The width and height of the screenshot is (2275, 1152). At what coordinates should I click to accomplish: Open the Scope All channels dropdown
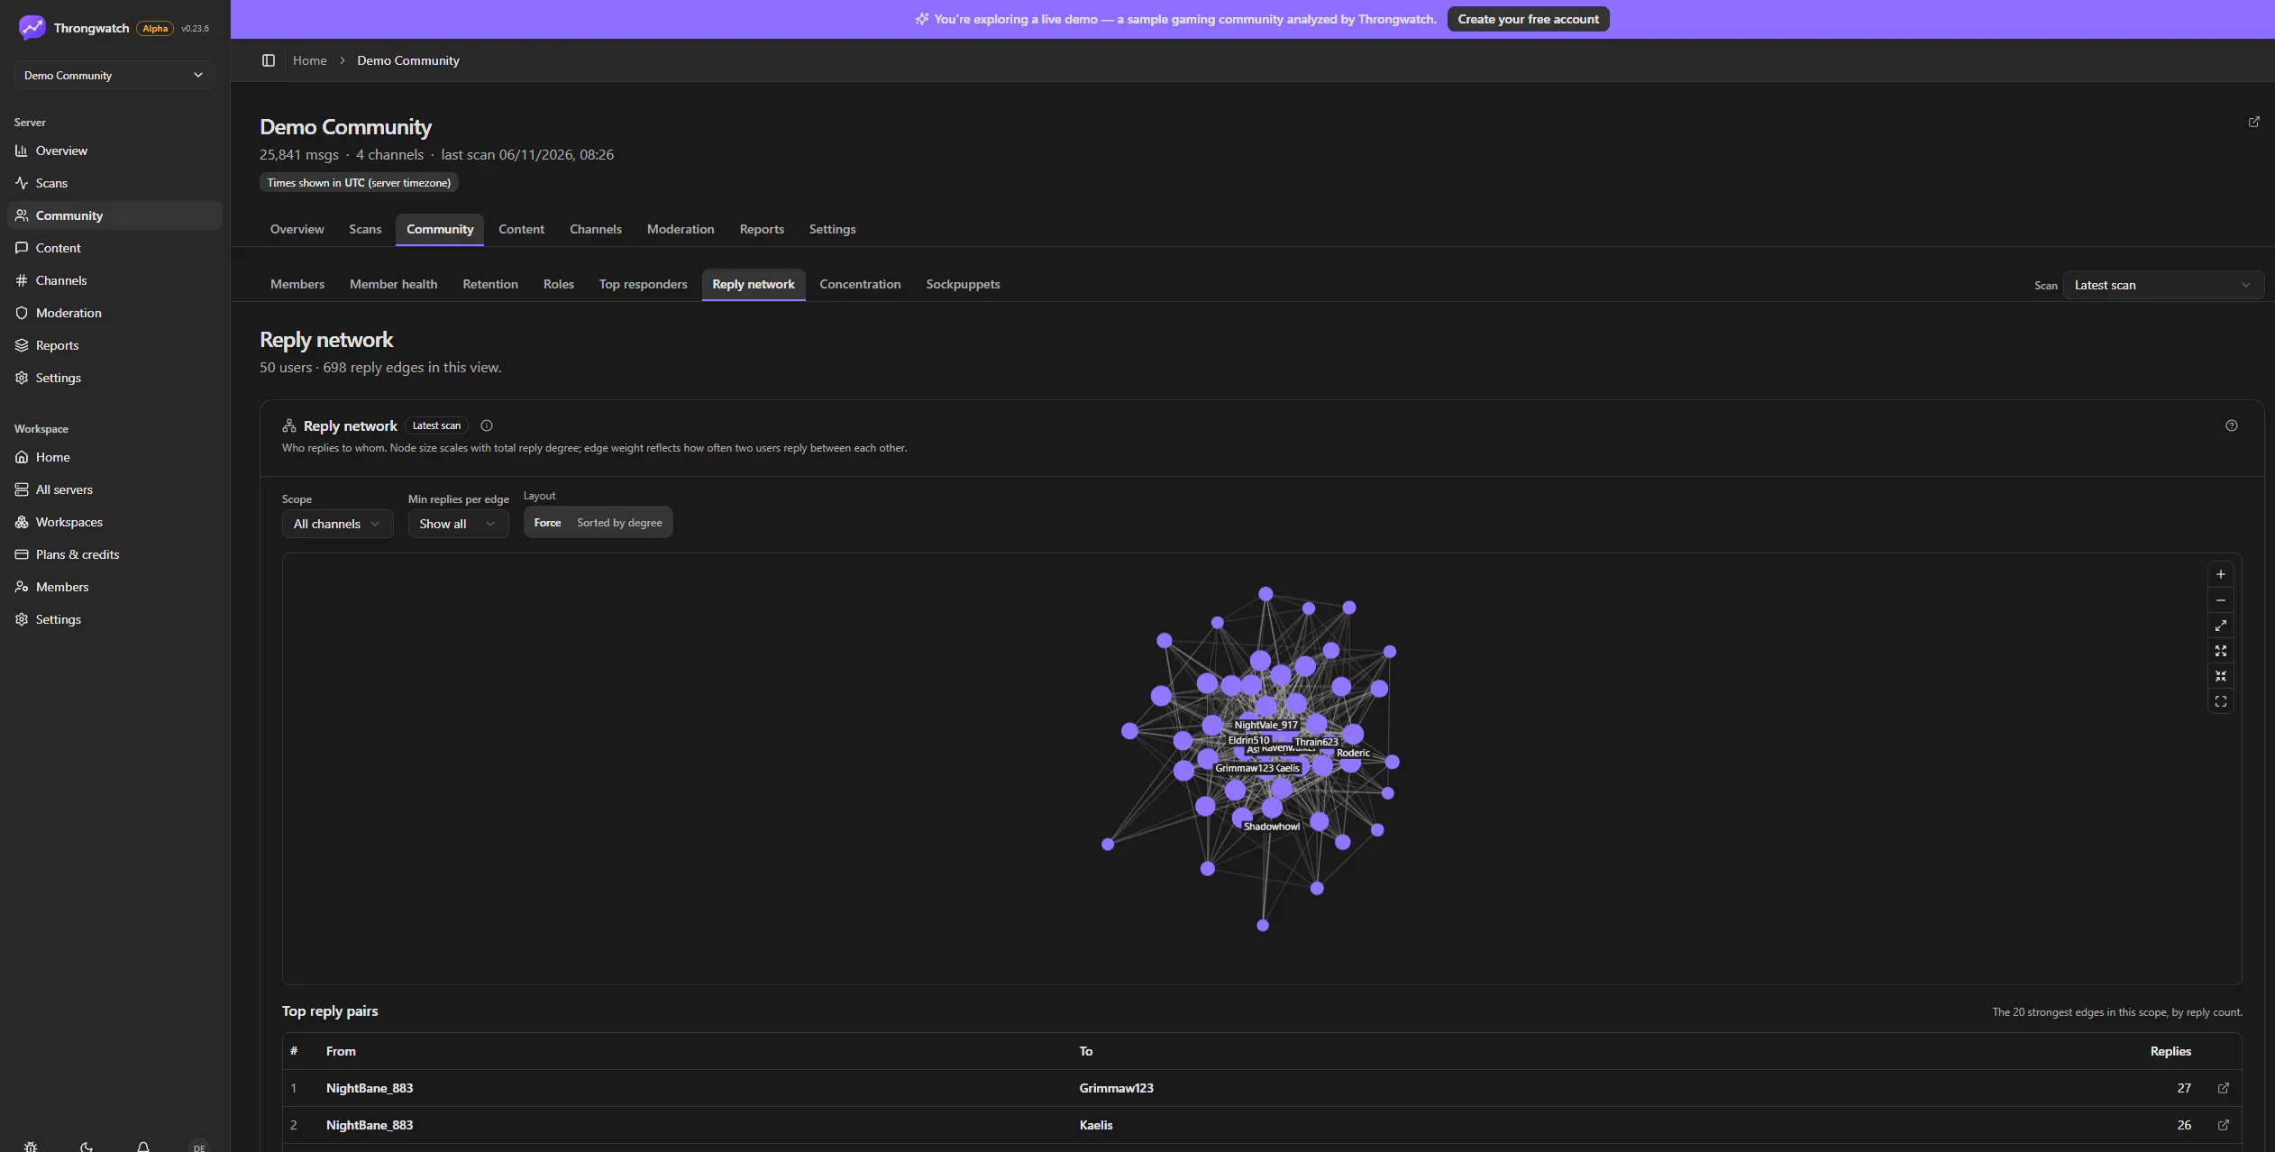[x=337, y=524]
